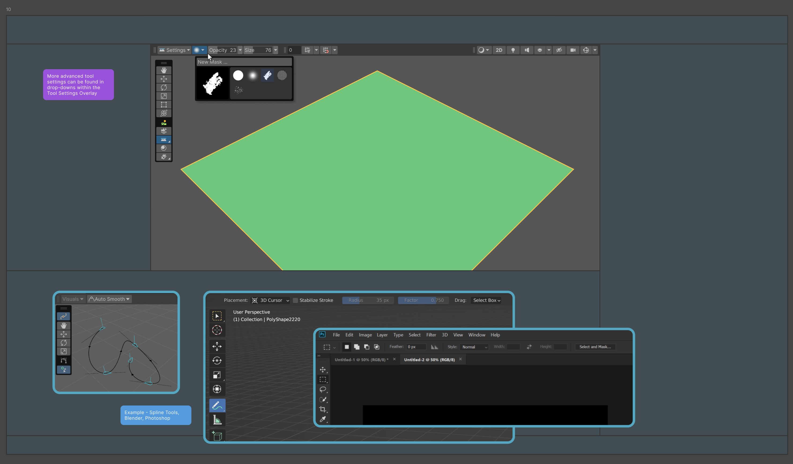Select the Rect tool in Unity tools overlay

tap(164, 104)
